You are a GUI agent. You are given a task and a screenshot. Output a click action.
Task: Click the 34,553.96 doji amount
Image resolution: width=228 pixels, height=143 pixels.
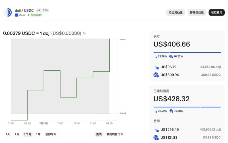(211, 67)
